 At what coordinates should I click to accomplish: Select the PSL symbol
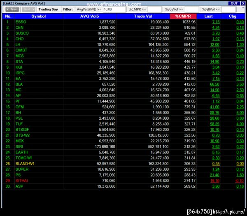(19, 118)
